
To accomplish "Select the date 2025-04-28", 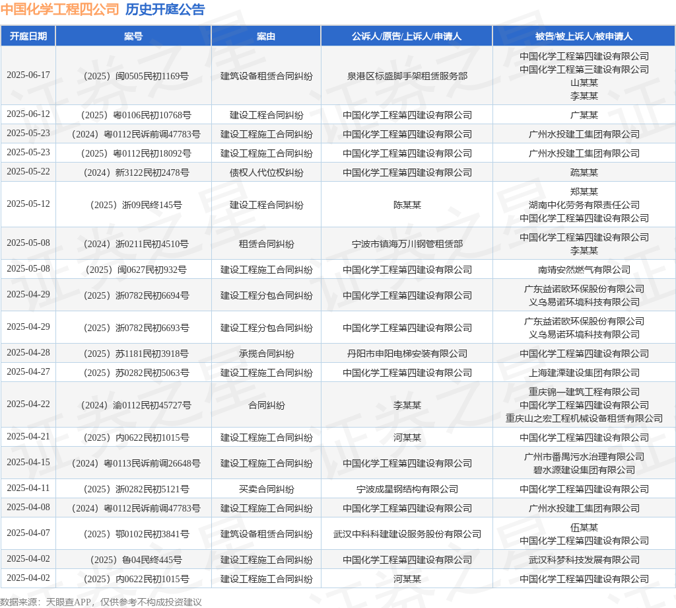I will pos(28,352).
